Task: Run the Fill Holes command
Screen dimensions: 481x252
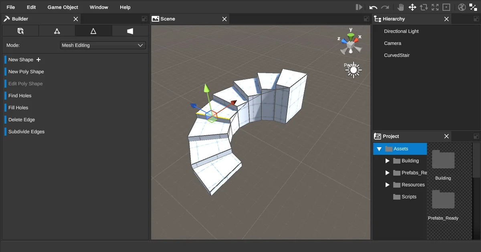Action: 18,108
